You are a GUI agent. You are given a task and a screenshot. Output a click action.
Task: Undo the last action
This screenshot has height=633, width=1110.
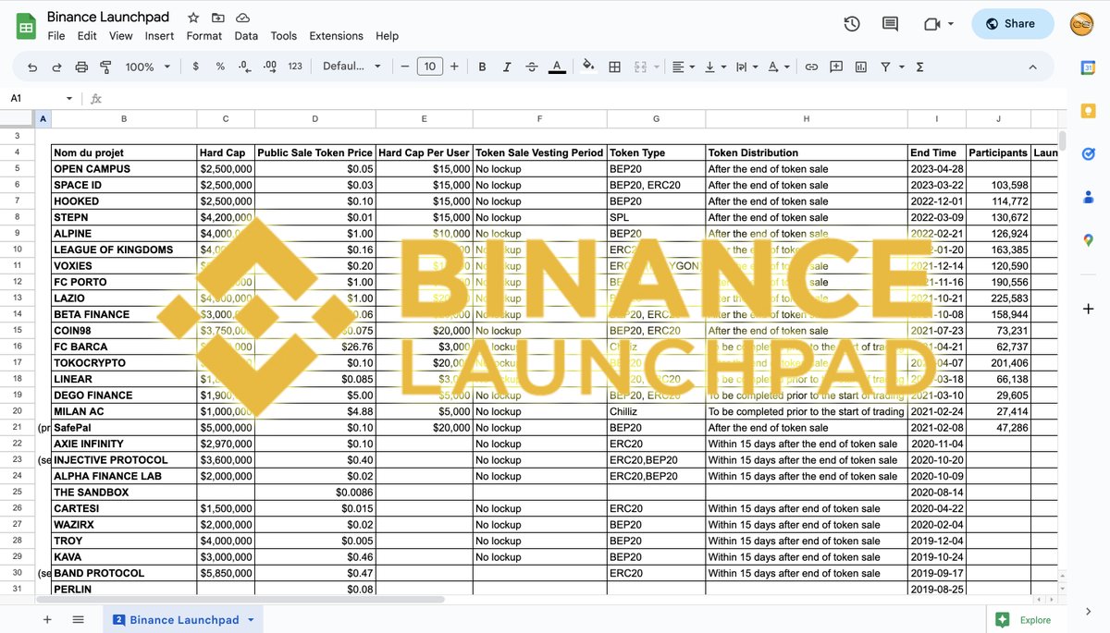32,67
